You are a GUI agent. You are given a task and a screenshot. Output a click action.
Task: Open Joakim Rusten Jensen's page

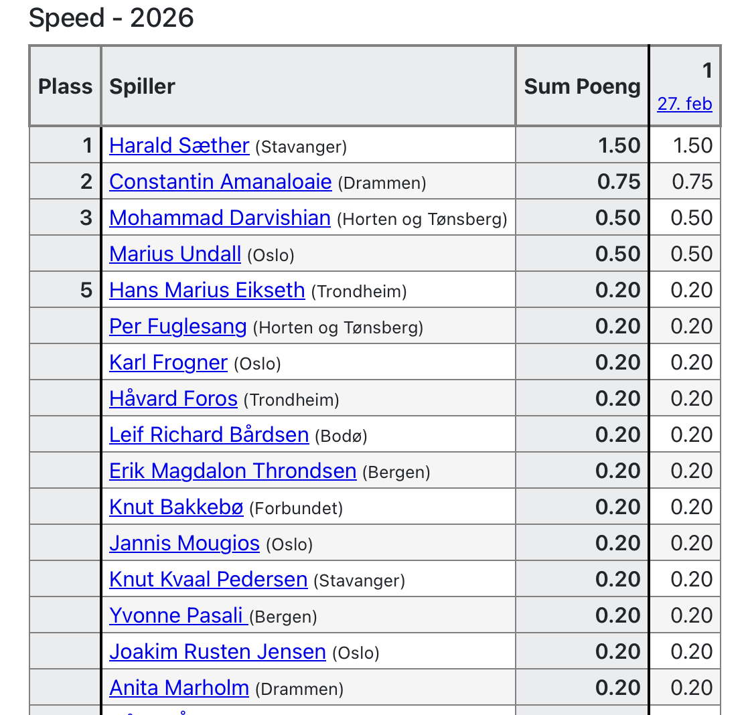[218, 651]
